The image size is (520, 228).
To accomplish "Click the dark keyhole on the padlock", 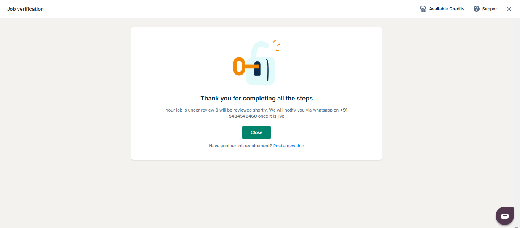I will pyautogui.click(x=258, y=68).
